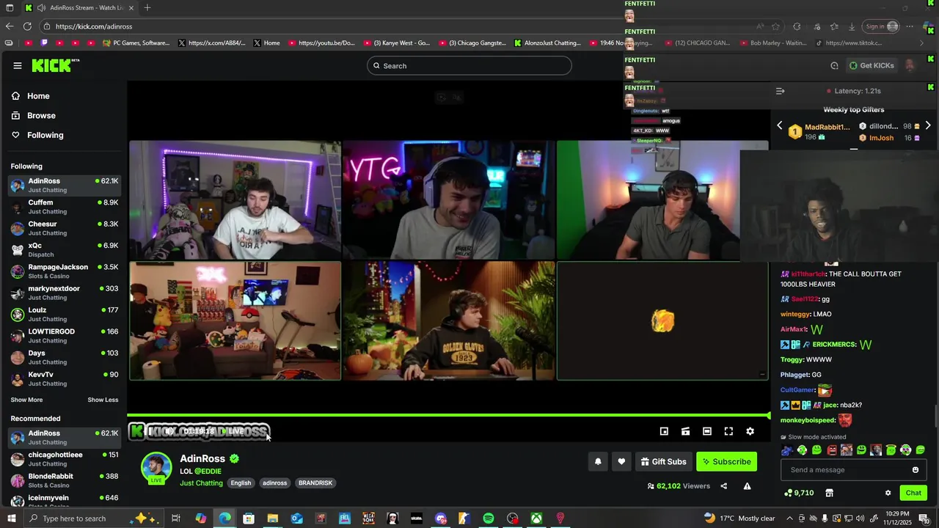
Task: Open the @EDDIE mention link
Action: tap(208, 472)
